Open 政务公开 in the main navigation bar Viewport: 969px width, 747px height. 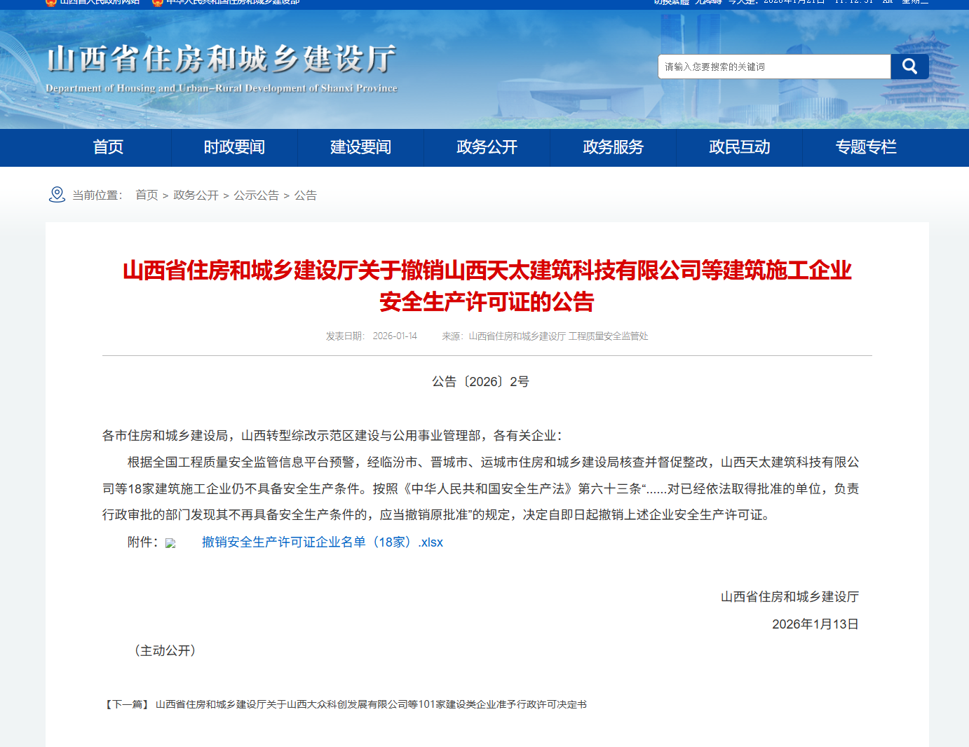coord(487,147)
